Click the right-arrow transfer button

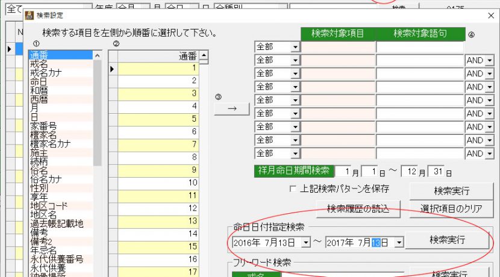(232, 109)
